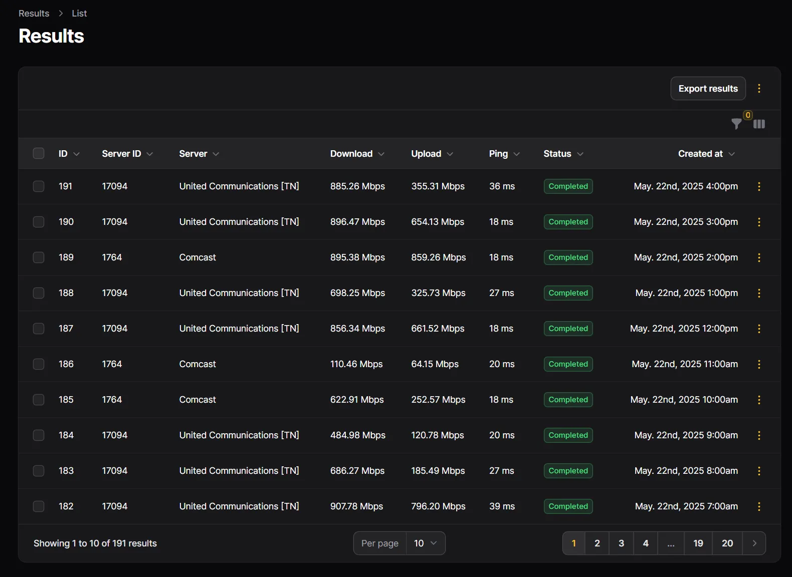The image size is (792, 577).
Task: Open the three-dot menu for result 189
Action: click(759, 257)
